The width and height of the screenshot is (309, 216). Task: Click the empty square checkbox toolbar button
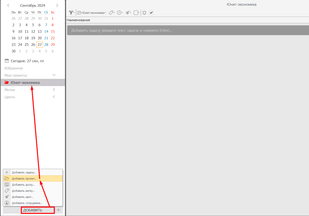(x=136, y=13)
